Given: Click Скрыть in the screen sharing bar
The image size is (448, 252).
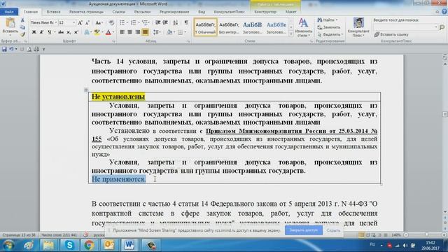Looking at the screenshot, I should pos(333,230).
